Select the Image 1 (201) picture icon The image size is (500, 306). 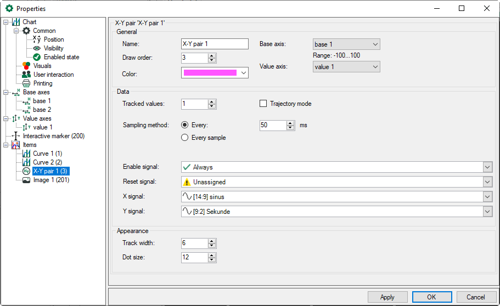pos(26,180)
